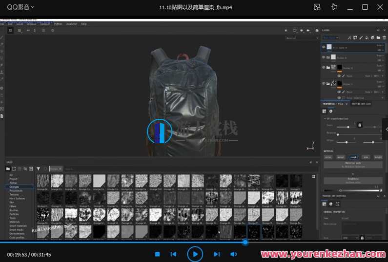Open the mini-player mode icon

pyautogui.click(x=317, y=7)
